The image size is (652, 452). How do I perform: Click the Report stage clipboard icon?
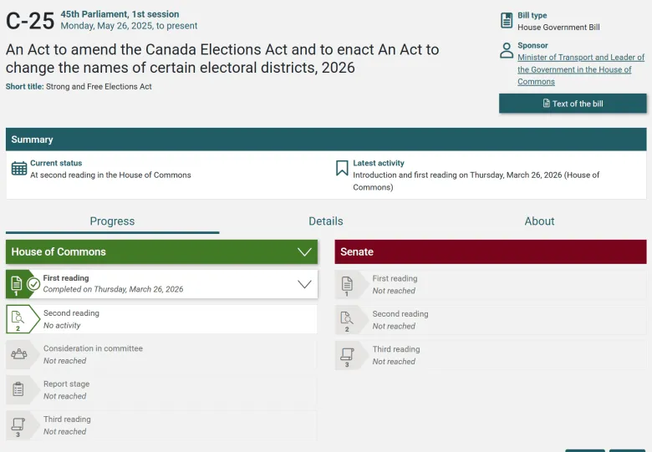pos(18,389)
